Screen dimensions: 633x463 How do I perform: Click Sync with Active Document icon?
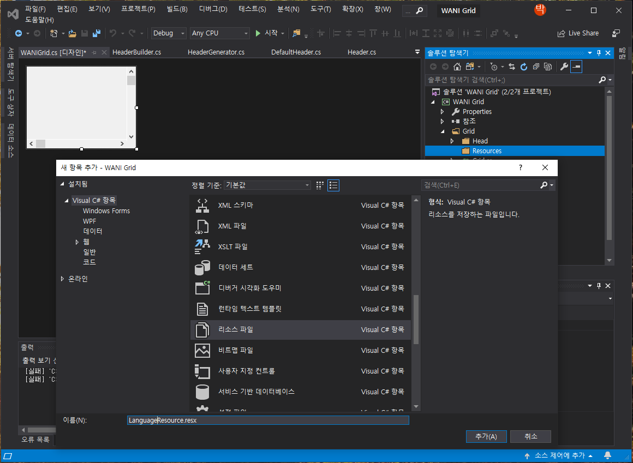512,67
